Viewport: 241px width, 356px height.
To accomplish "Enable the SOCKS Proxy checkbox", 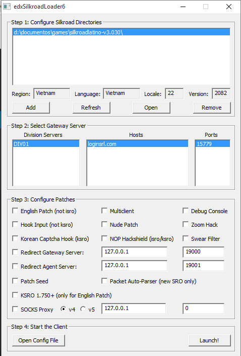I will pyautogui.click(x=15, y=309).
